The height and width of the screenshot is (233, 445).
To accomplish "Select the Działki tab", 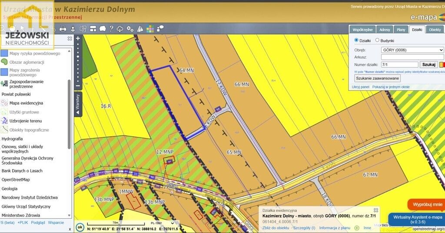I will click(417, 30).
